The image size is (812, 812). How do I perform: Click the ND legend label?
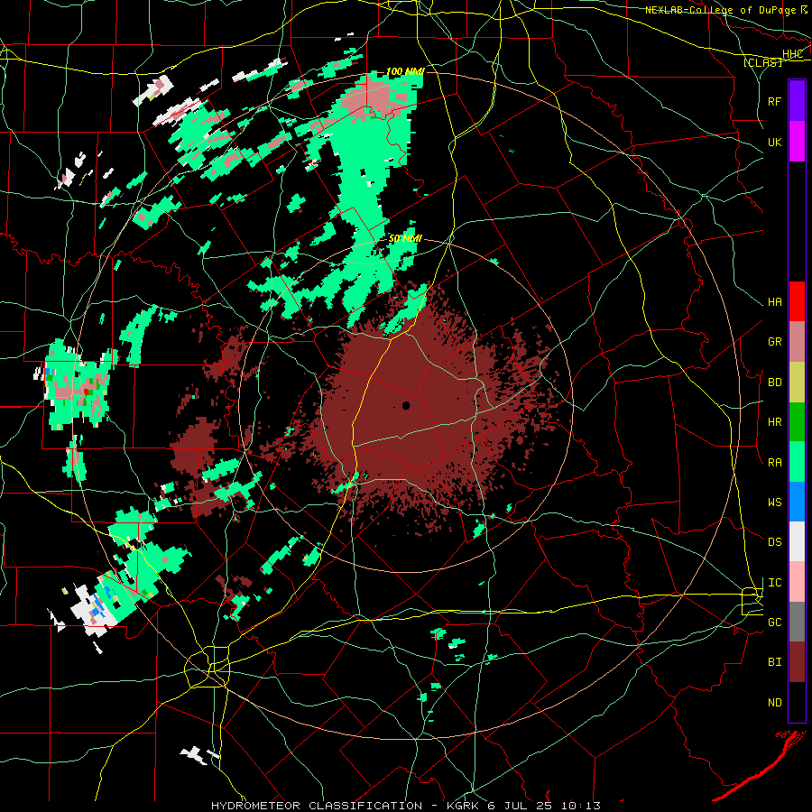click(x=774, y=703)
